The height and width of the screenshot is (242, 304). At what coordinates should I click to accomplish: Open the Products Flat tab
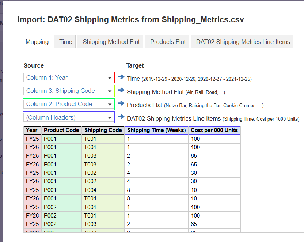[x=167, y=42]
